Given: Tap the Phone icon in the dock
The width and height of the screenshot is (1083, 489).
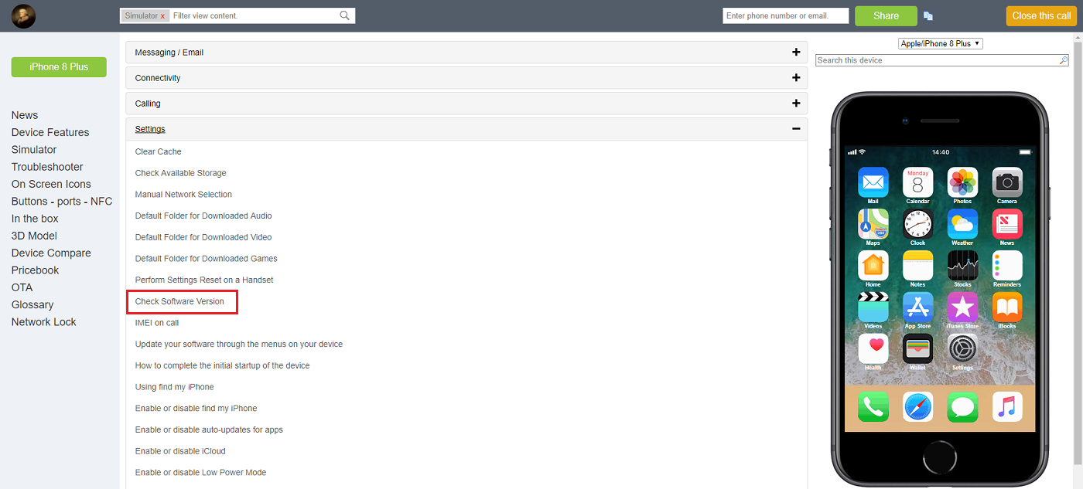Looking at the screenshot, I should (x=873, y=407).
